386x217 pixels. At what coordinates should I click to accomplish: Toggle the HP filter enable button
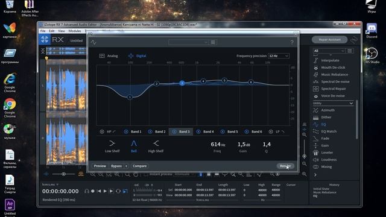(x=102, y=131)
